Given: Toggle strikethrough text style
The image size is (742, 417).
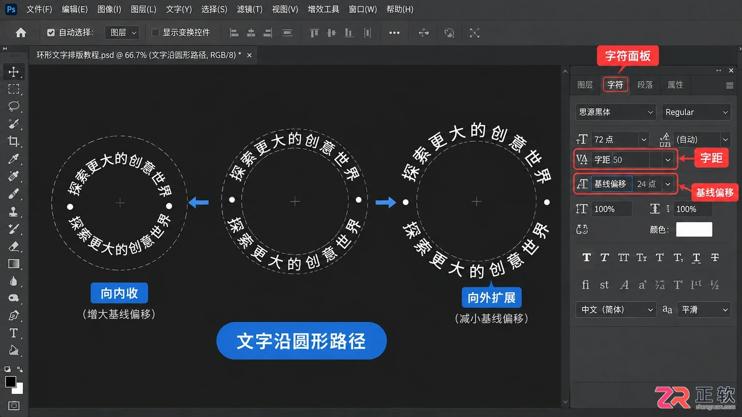Looking at the screenshot, I should [715, 257].
